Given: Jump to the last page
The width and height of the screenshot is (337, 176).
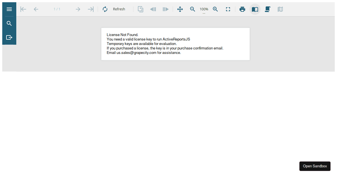Looking at the screenshot, I should click(90, 9).
